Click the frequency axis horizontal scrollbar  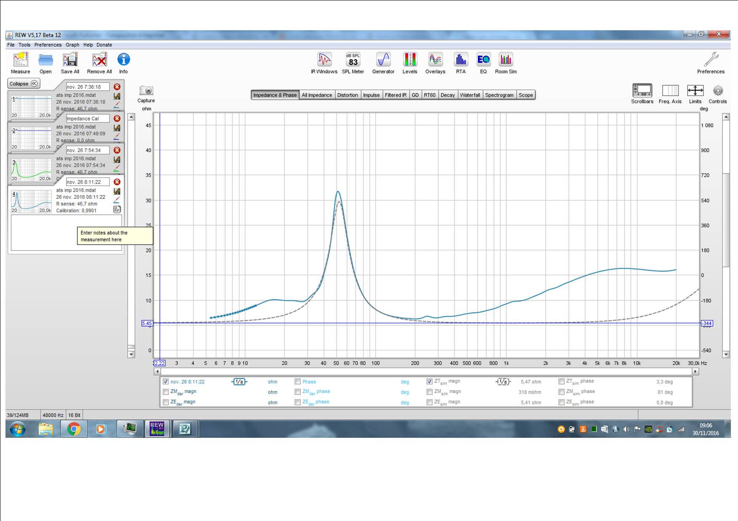[x=426, y=371]
